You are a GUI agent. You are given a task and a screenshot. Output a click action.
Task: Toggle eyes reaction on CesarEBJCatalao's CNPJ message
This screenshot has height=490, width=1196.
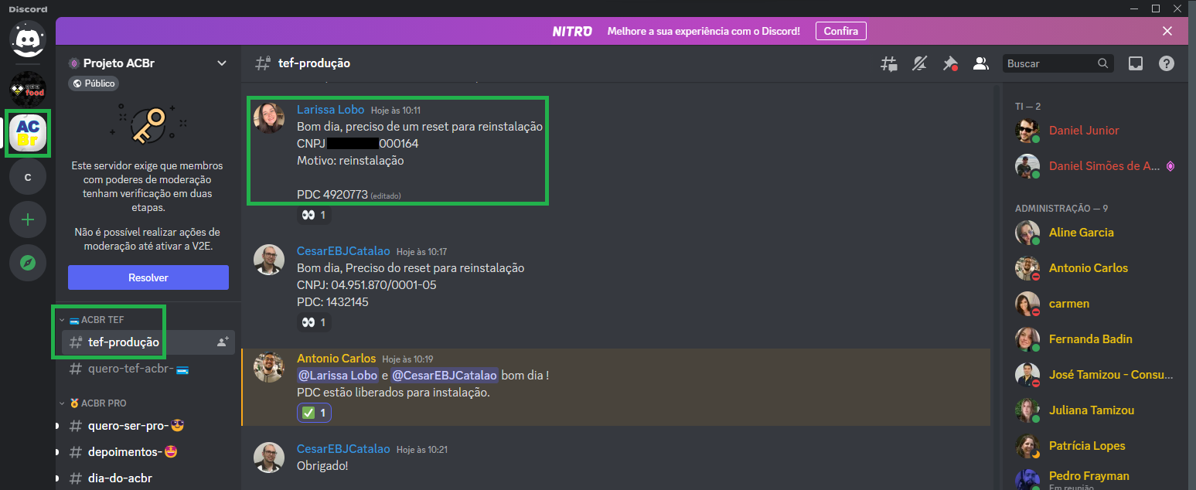[314, 322]
